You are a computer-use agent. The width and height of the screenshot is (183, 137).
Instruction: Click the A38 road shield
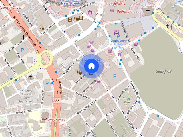pyautogui.click(x=57, y=100)
